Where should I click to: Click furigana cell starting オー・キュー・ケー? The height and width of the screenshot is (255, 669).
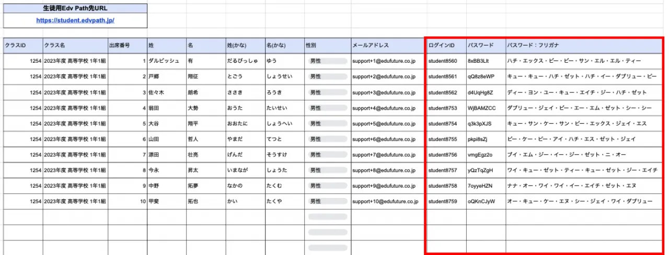tap(583, 201)
